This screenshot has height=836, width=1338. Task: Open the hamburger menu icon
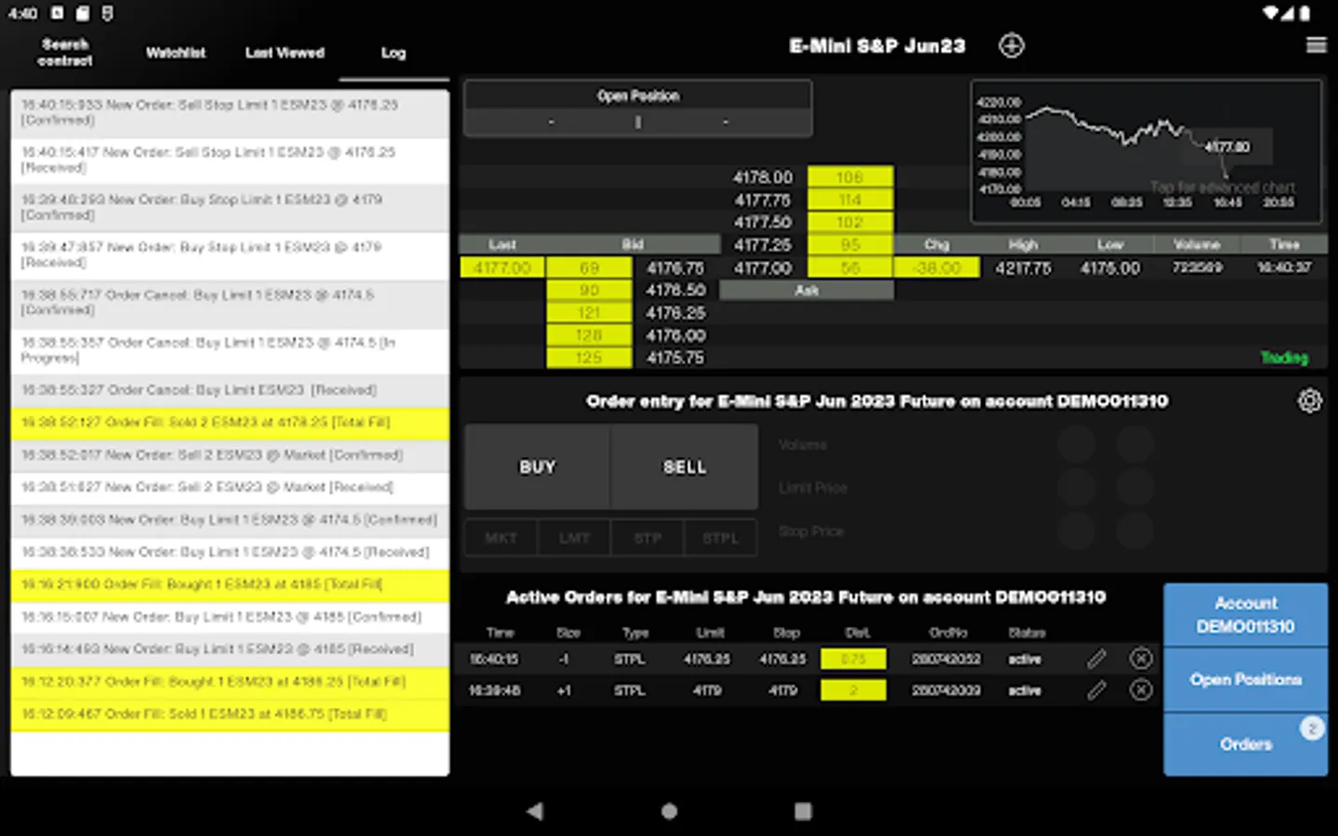(1316, 46)
